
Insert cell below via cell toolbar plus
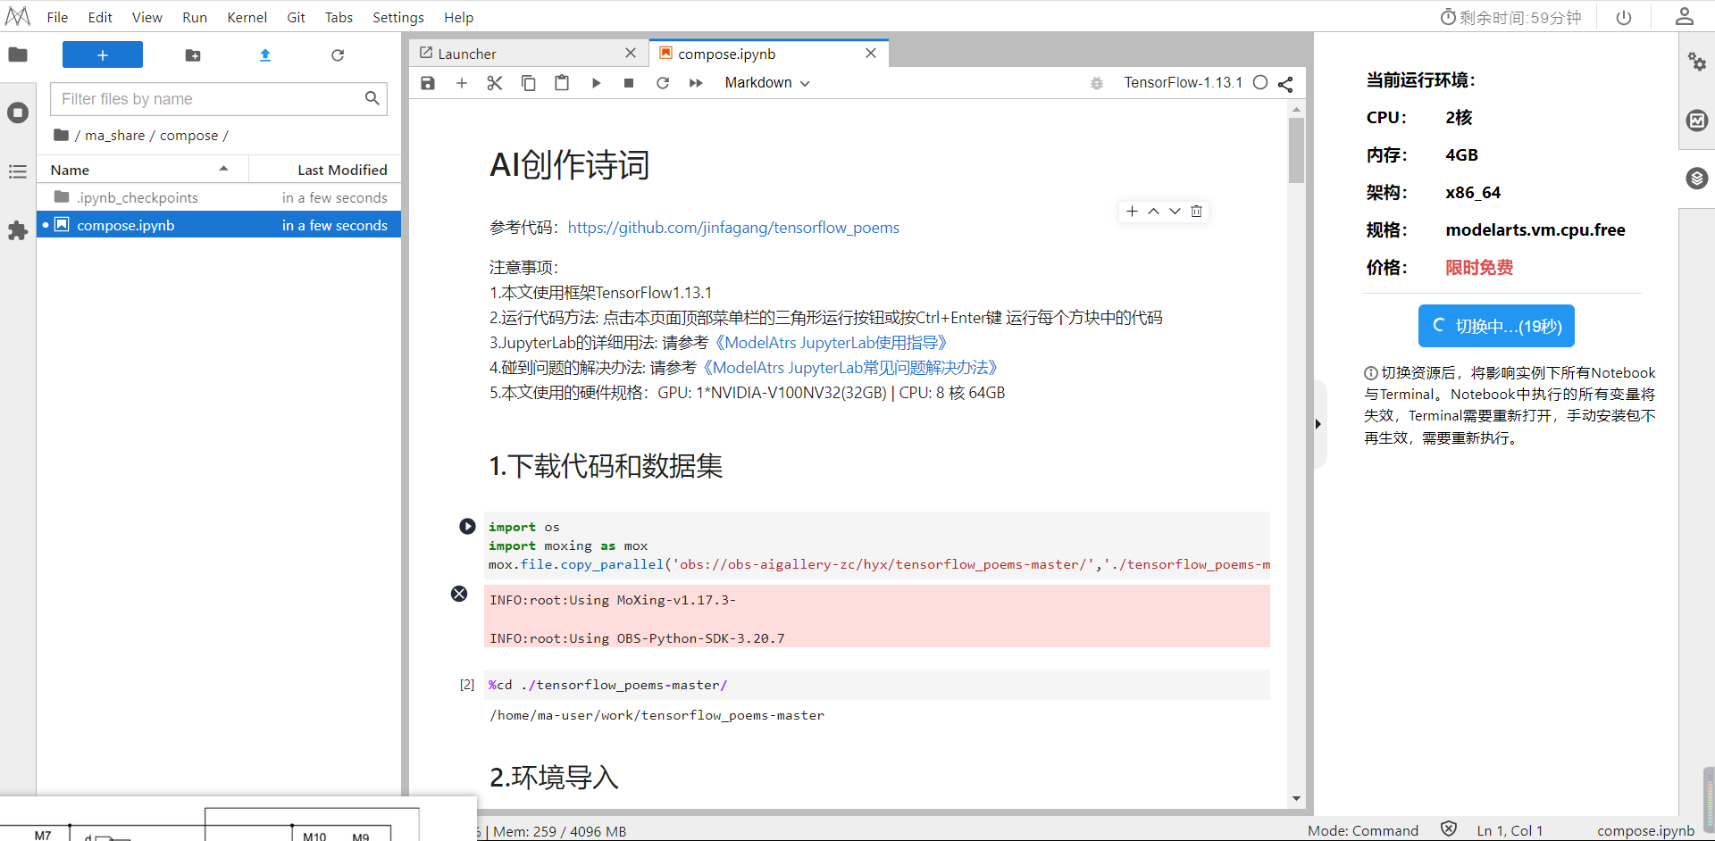1133,212
